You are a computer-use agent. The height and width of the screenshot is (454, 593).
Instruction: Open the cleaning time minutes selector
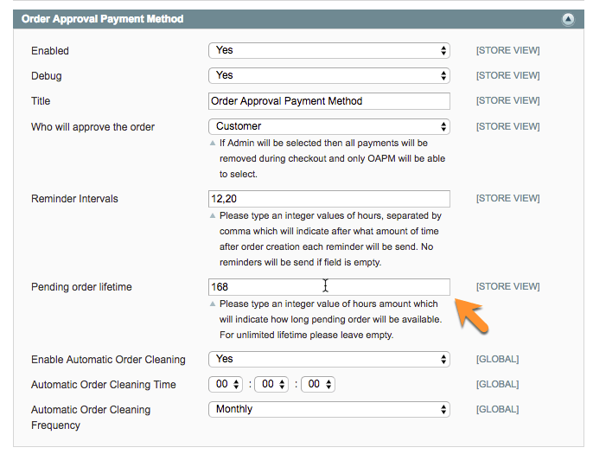pyautogui.click(x=272, y=385)
